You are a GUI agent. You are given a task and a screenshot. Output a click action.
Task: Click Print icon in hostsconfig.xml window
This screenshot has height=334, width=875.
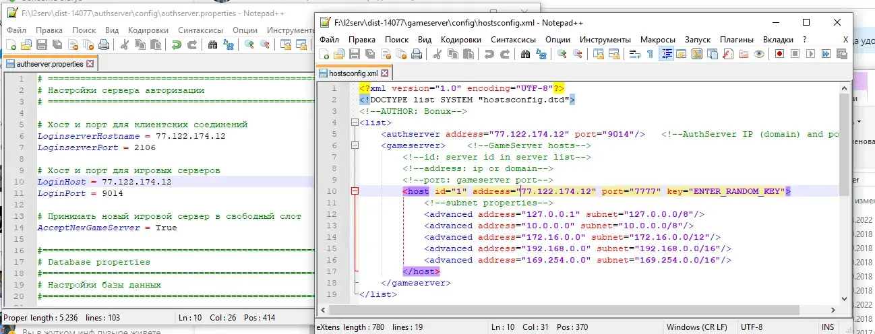[417, 54]
